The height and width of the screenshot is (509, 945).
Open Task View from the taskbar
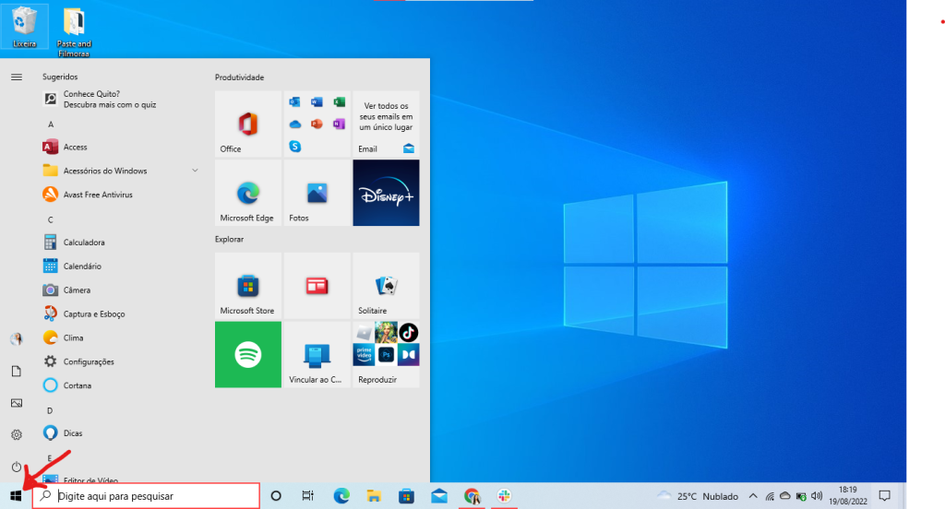click(x=308, y=496)
